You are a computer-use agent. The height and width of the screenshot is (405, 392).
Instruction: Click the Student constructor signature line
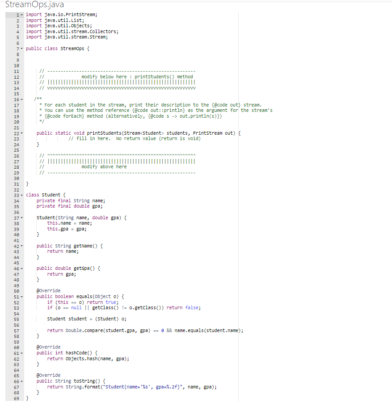pyautogui.click(x=81, y=217)
